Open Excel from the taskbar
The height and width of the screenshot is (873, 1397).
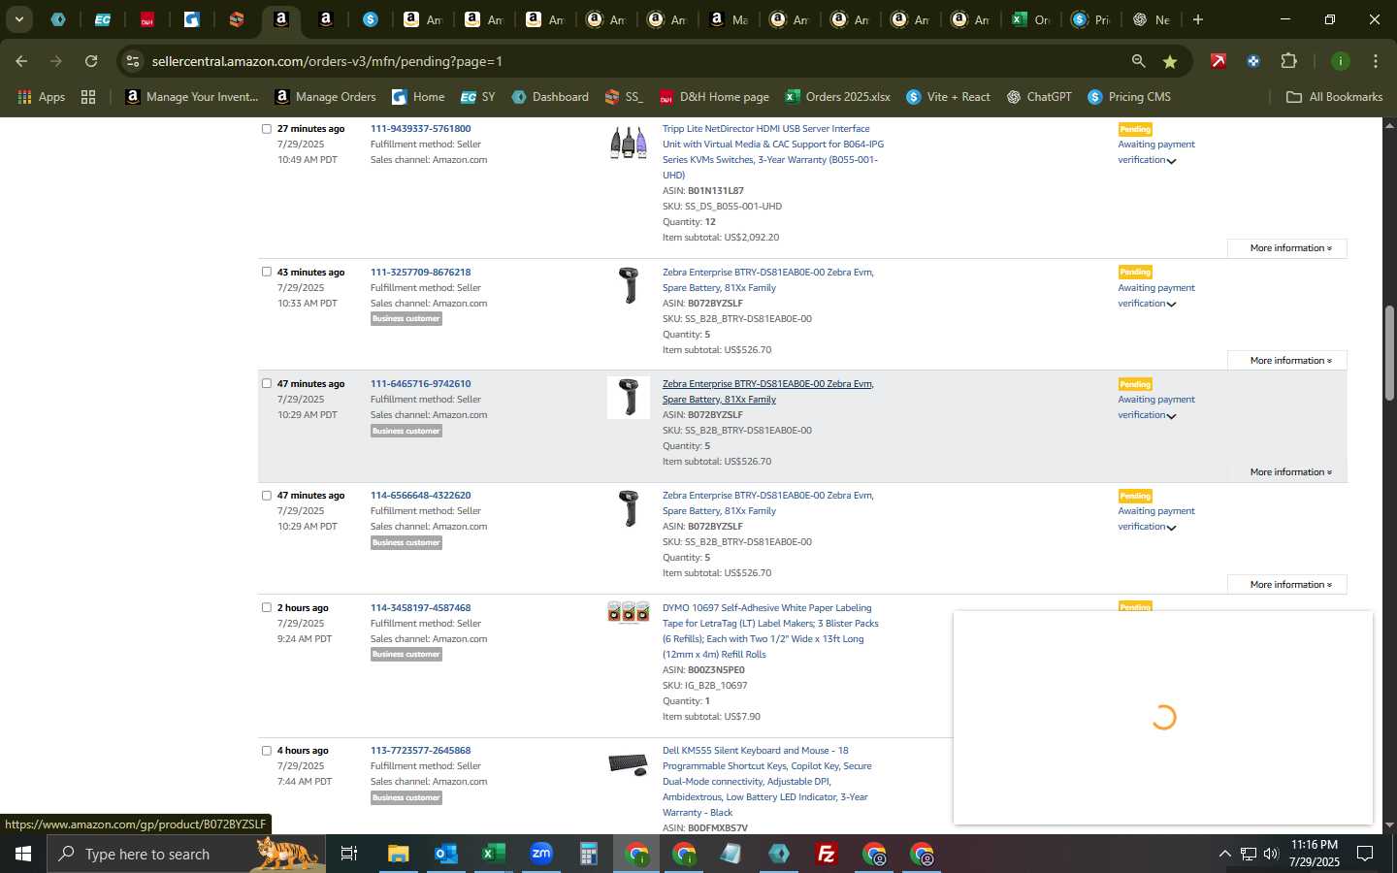click(x=493, y=854)
